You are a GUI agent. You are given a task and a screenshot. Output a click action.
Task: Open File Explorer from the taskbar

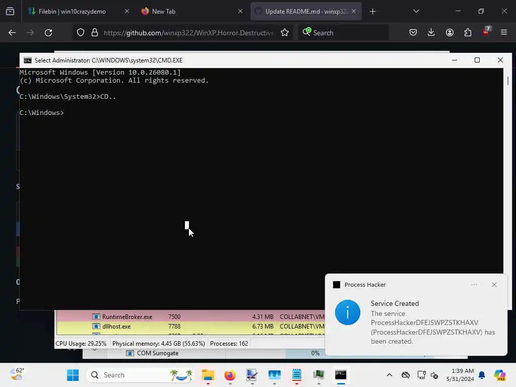208,375
